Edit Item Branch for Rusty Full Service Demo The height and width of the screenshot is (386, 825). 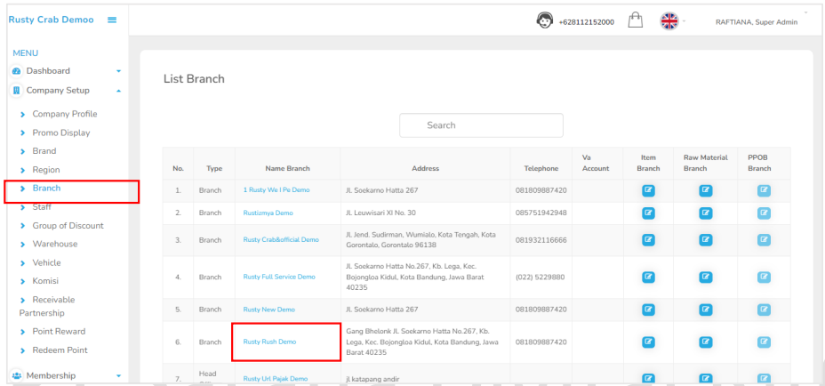point(648,277)
